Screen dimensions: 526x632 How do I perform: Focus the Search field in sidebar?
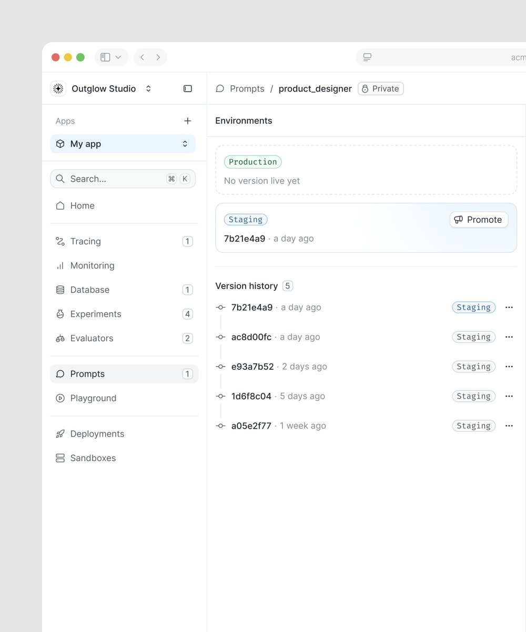coord(123,179)
